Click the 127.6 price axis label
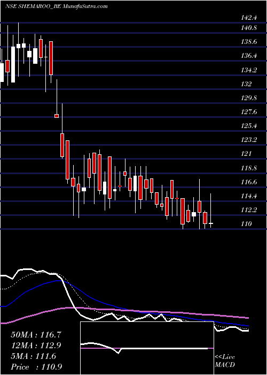Screen dimensions: 267x375 click(249, 112)
